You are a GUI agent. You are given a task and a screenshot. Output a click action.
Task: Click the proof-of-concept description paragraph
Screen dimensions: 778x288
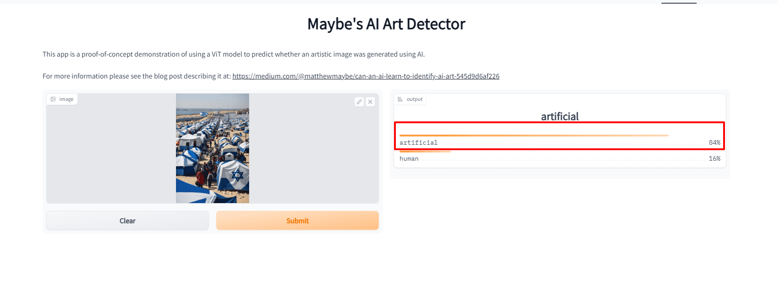tap(234, 54)
